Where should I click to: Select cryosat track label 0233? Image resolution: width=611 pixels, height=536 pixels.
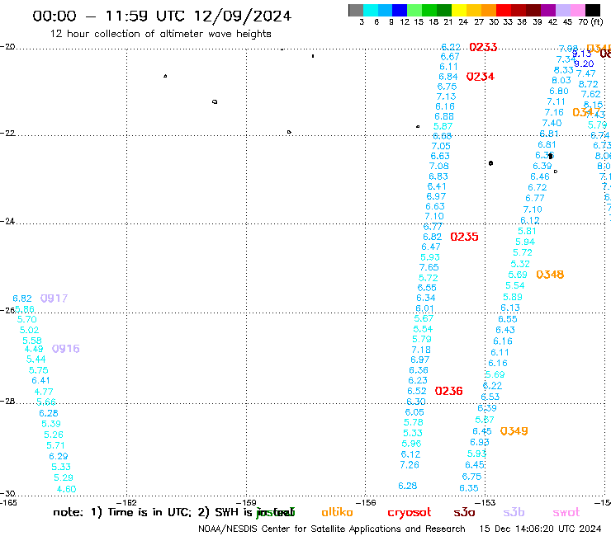point(483,47)
